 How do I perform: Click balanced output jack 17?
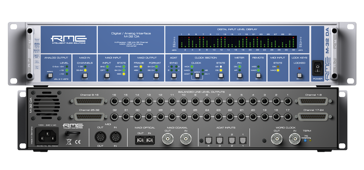click(288, 117)
